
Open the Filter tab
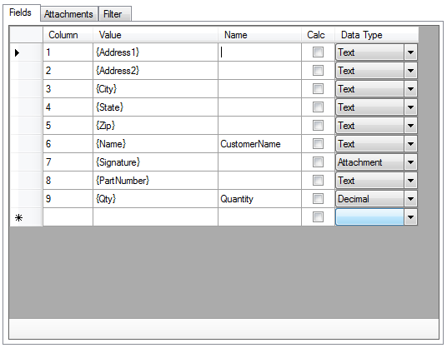[x=114, y=14]
